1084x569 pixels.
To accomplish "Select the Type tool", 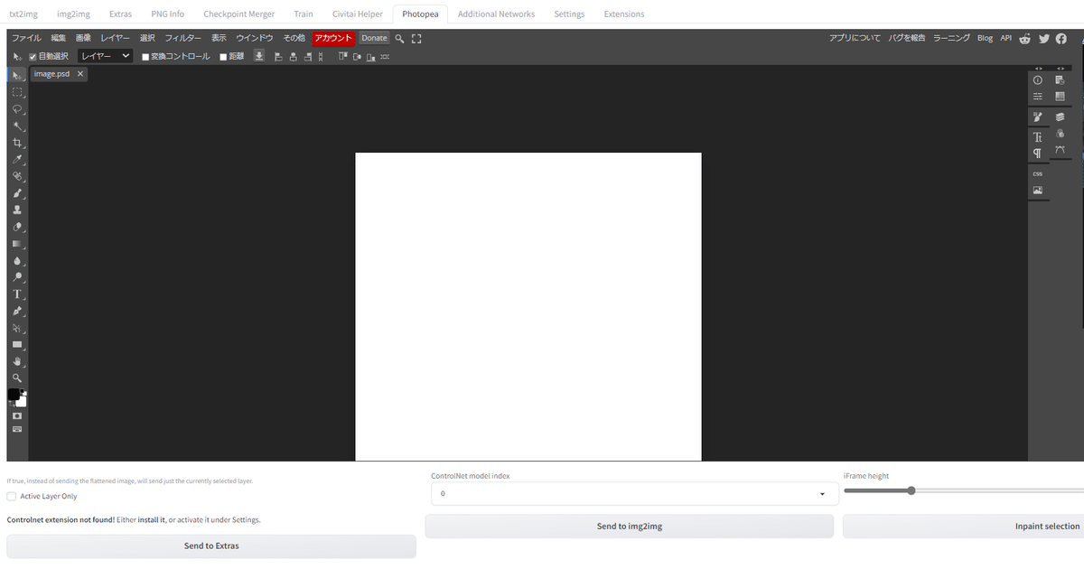I will point(16,294).
